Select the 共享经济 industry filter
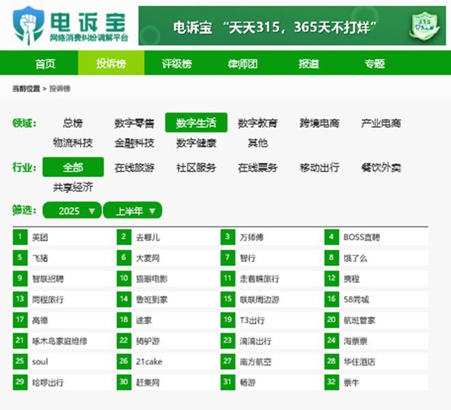The width and height of the screenshot is (451, 410). coord(72,187)
